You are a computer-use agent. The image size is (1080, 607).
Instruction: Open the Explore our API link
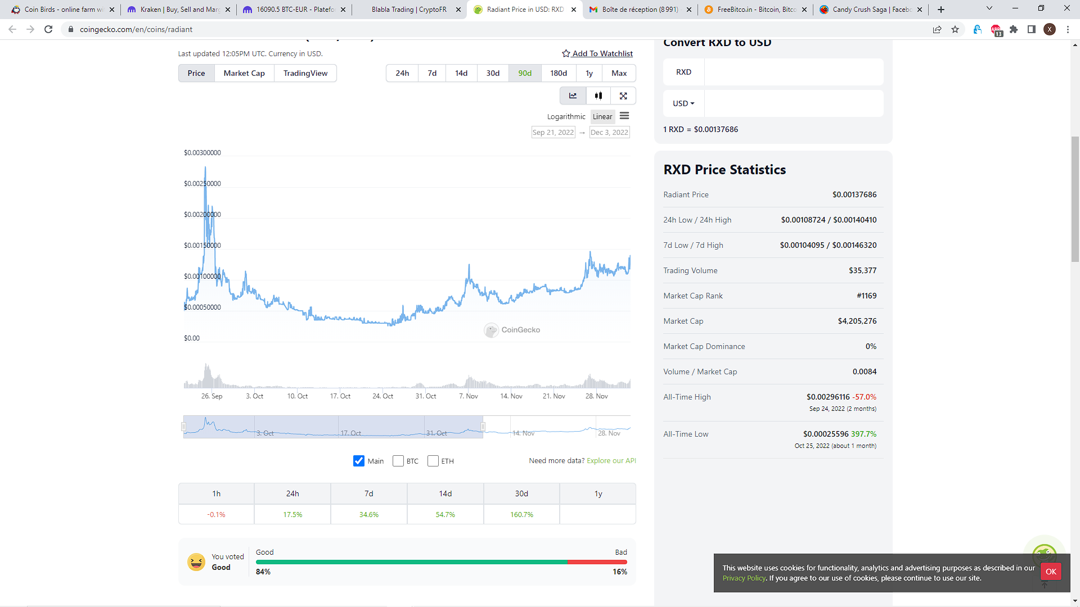point(611,460)
